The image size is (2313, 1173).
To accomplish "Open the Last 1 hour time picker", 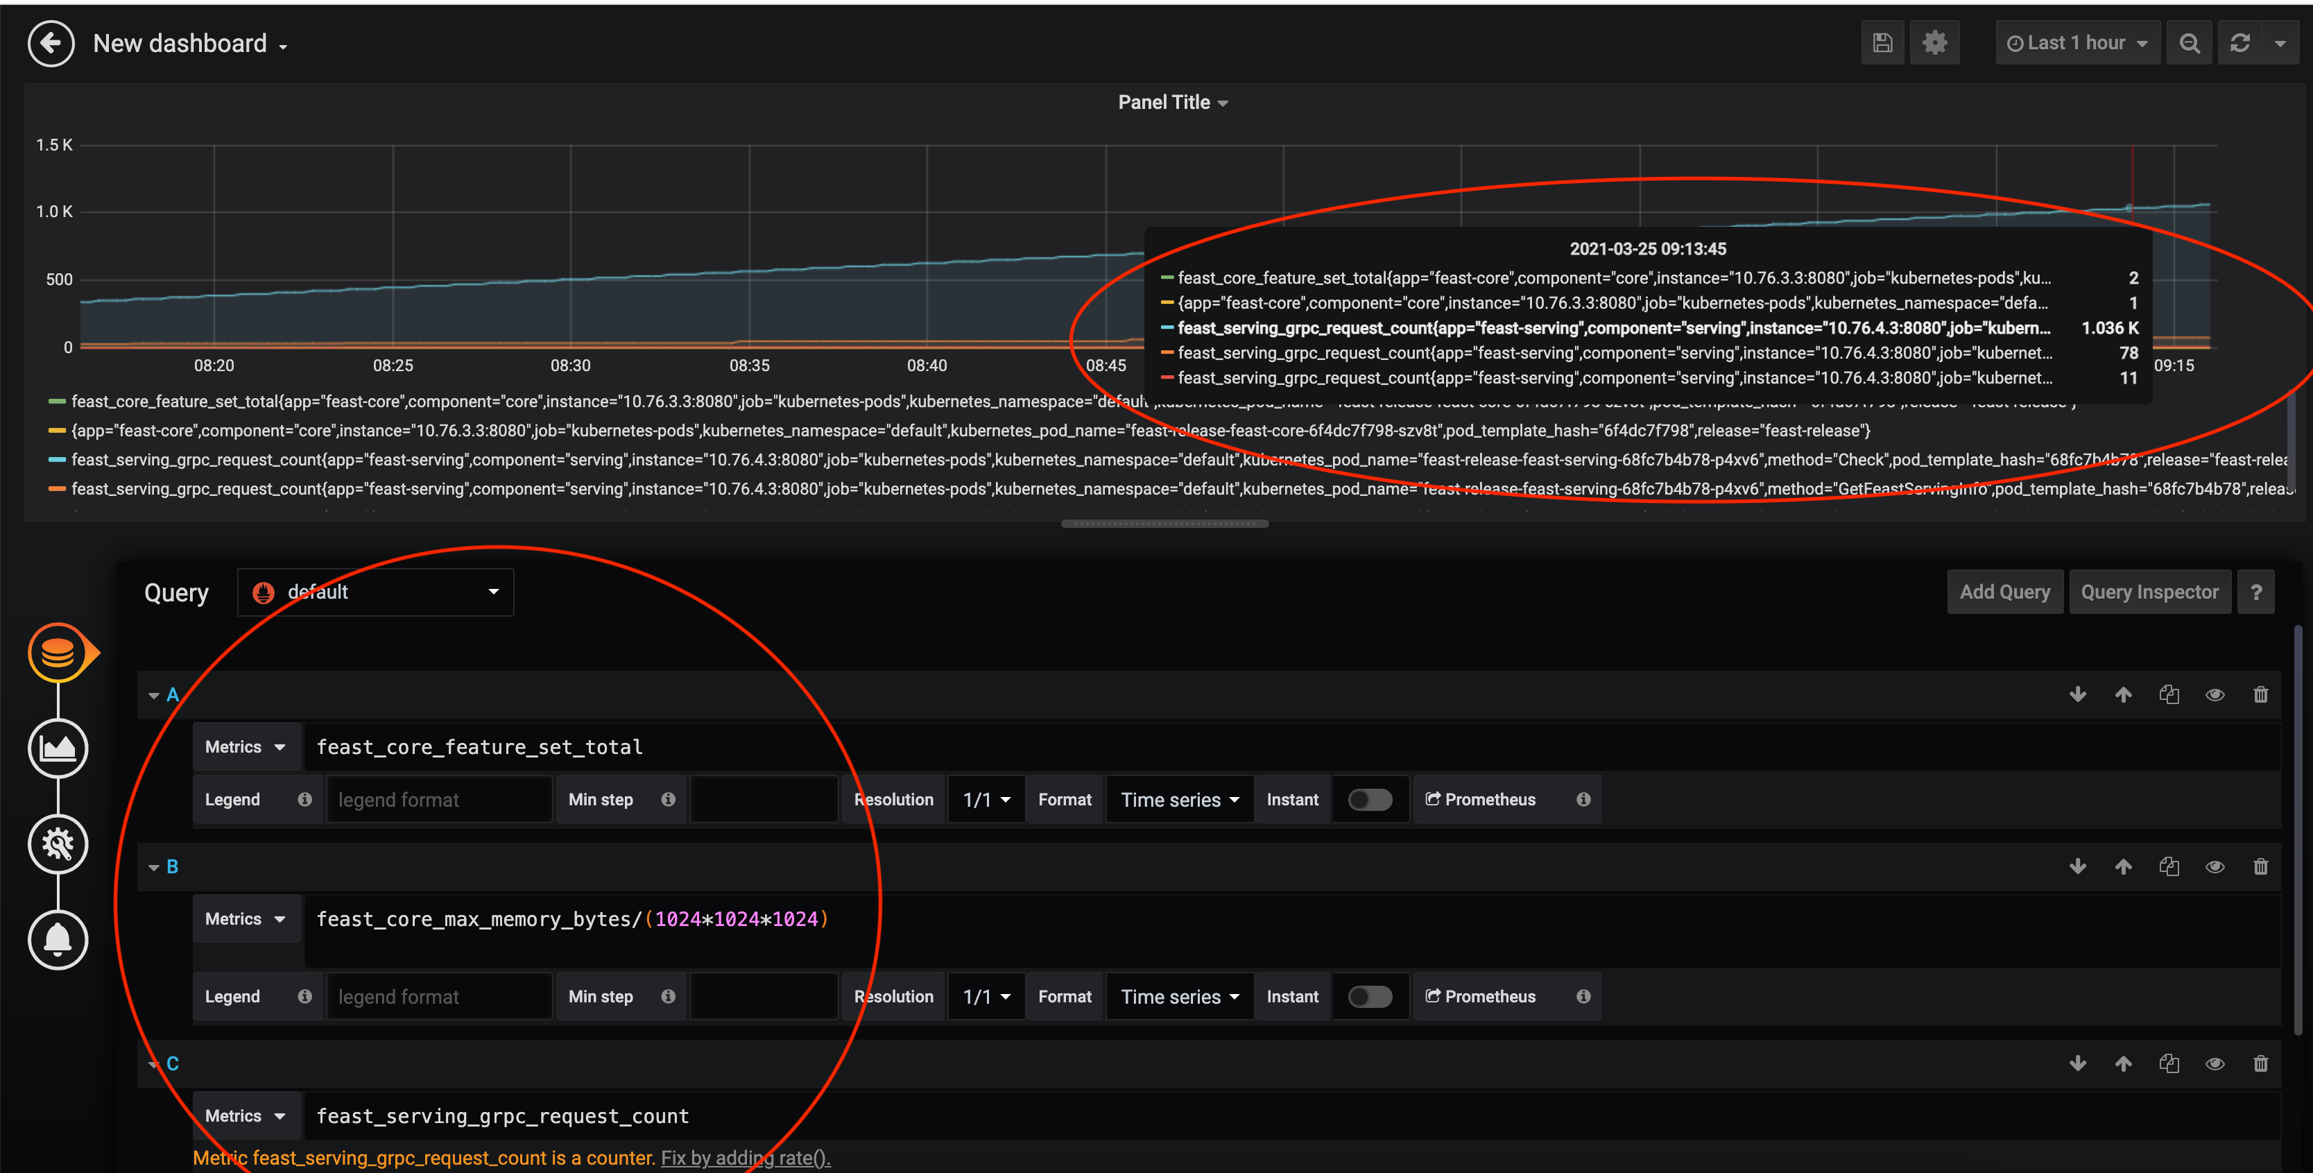I will (2077, 43).
